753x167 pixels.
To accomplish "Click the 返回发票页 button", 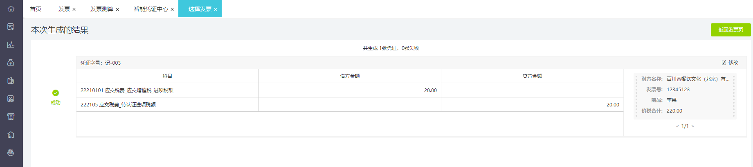I will pos(731,30).
